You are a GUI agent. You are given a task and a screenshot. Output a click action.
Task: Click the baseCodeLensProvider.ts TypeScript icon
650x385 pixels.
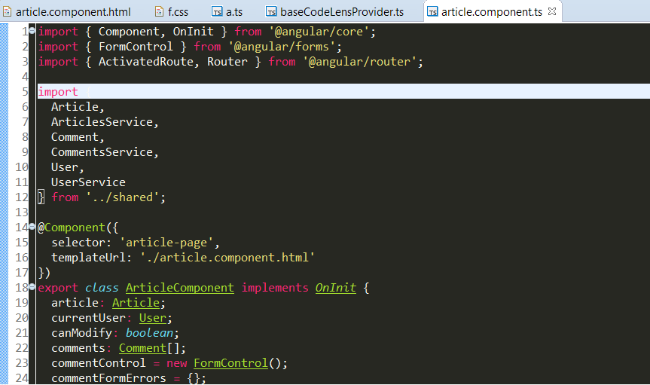[271, 11]
